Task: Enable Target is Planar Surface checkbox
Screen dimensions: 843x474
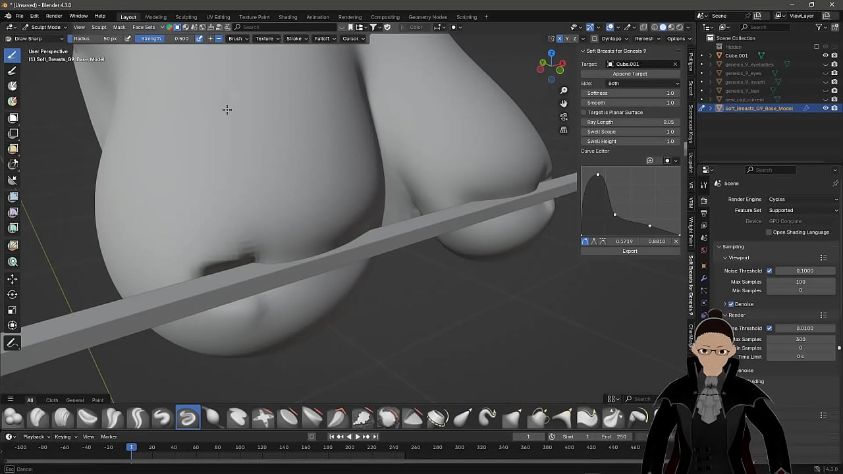Action: (x=584, y=113)
